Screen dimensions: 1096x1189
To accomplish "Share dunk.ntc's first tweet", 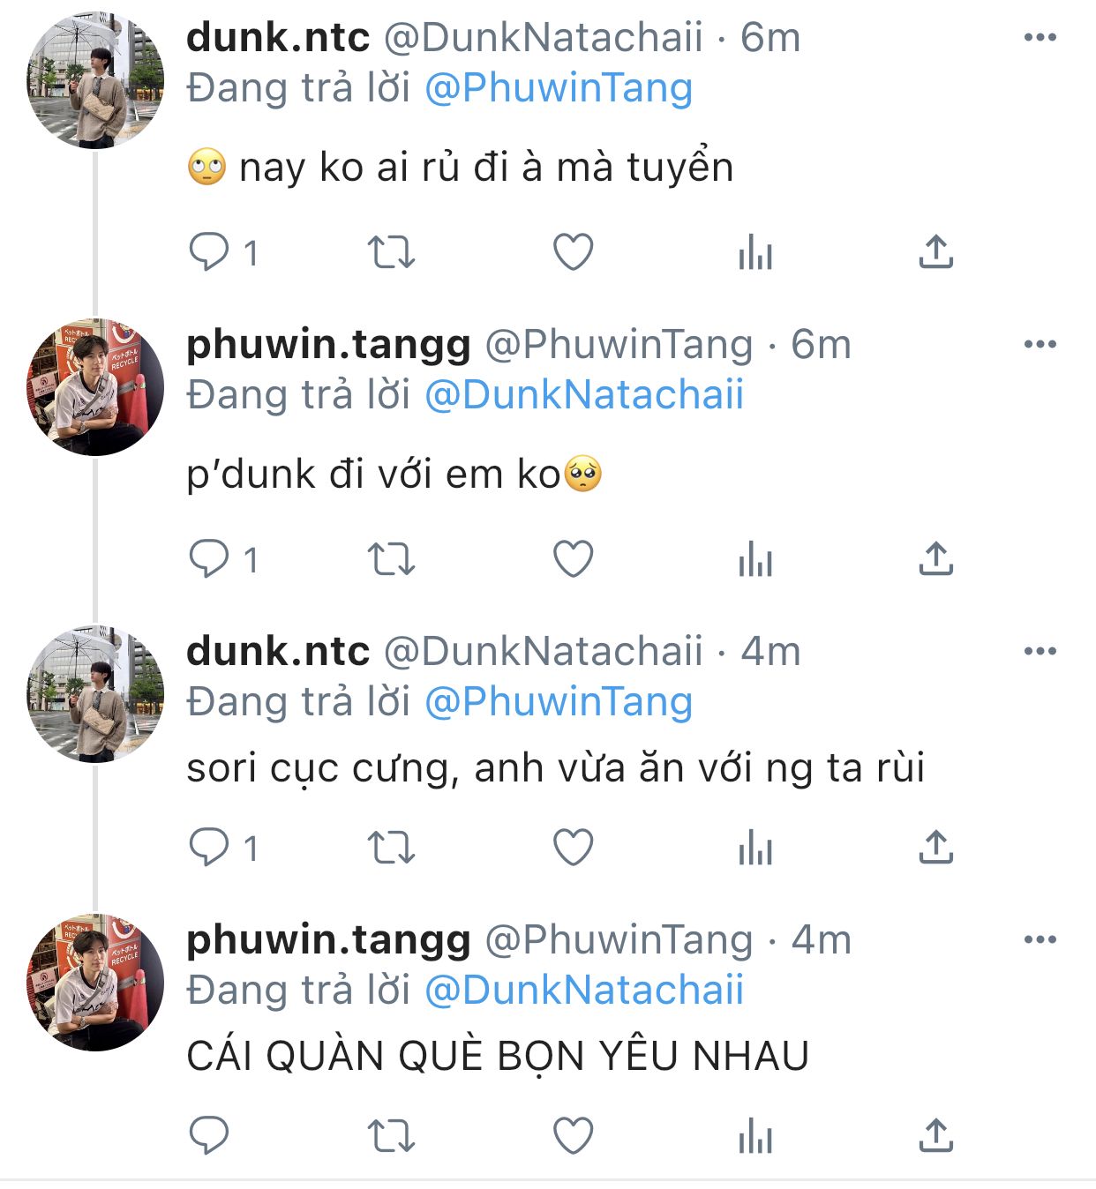I will click(935, 252).
